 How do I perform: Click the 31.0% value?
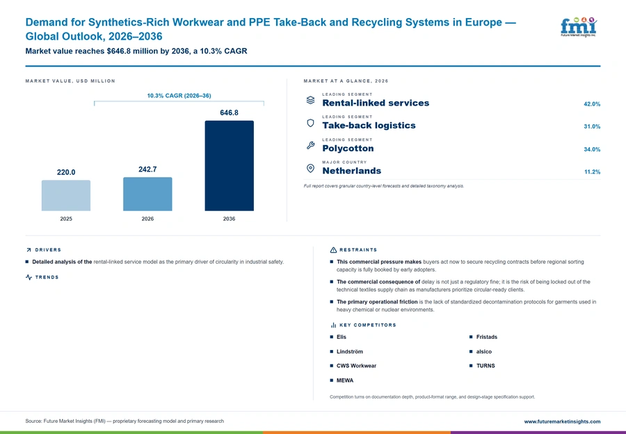(x=592, y=127)
